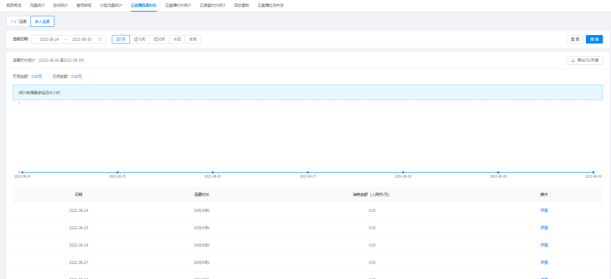611x279 pixels.
Task: Go to the 云直播拉流并发 tab
Action: 271,5
